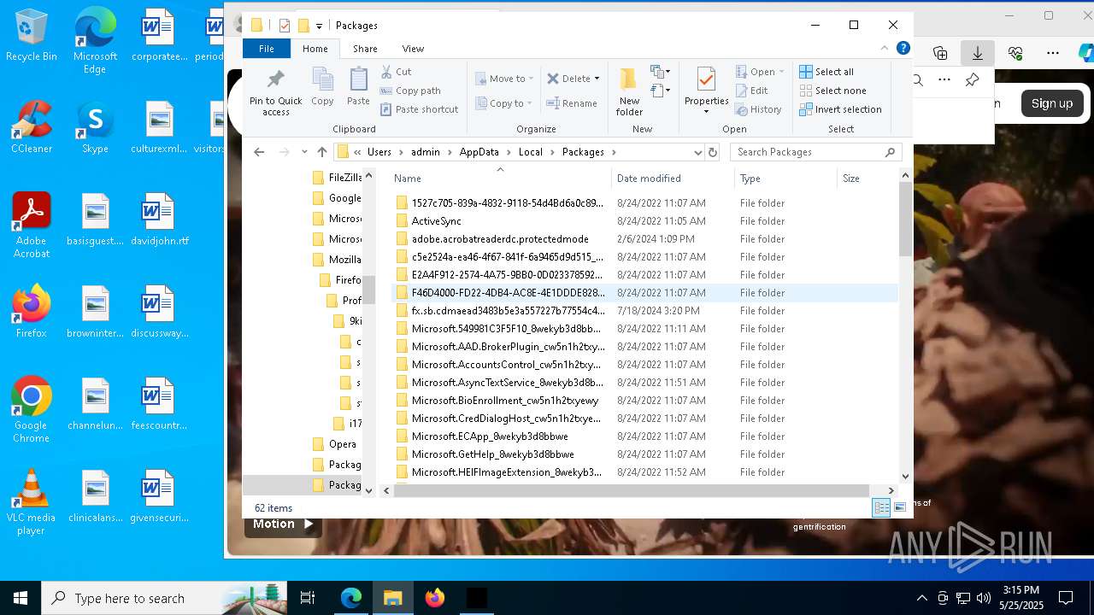Open Explorer Help question mark icon
Image resolution: width=1094 pixels, height=615 pixels.
[x=903, y=49]
